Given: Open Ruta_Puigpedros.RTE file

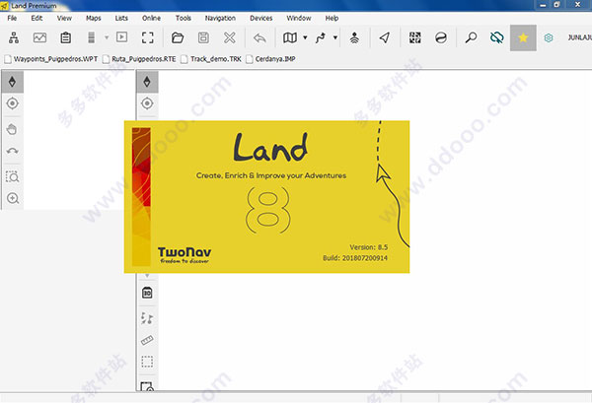Looking at the screenshot, I should pyautogui.click(x=140, y=59).
